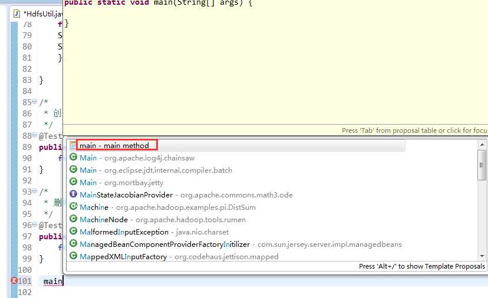Click proposal list scrollbar up arrow

482,145
